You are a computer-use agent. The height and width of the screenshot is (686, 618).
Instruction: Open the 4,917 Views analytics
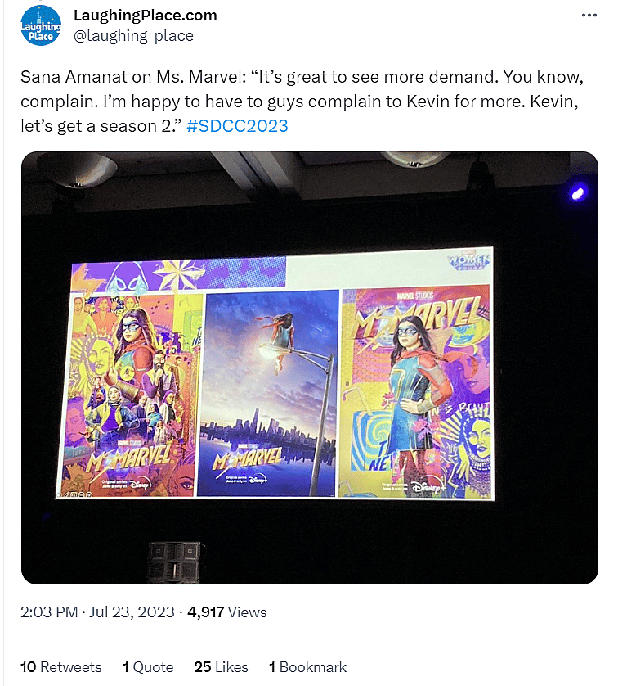coord(226,612)
